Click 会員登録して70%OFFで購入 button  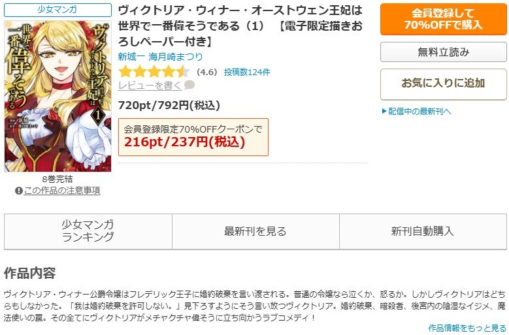(443, 19)
